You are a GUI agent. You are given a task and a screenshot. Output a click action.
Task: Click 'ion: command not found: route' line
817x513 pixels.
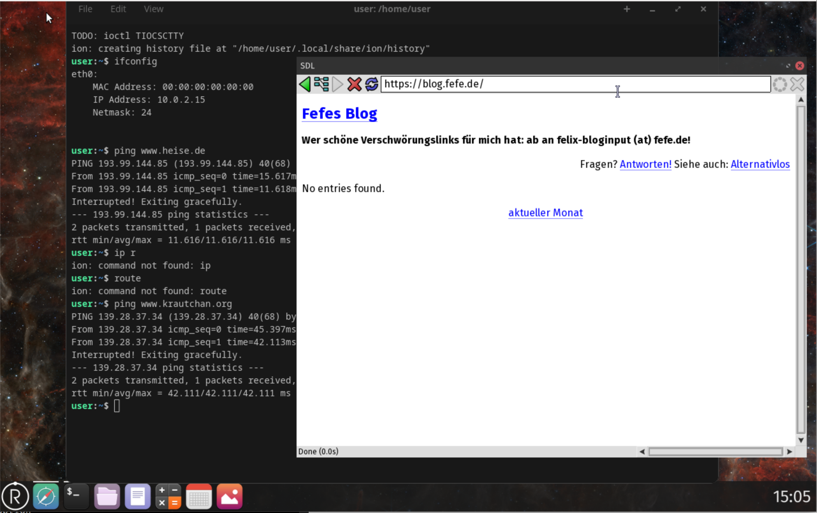pyautogui.click(x=149, y=291)
